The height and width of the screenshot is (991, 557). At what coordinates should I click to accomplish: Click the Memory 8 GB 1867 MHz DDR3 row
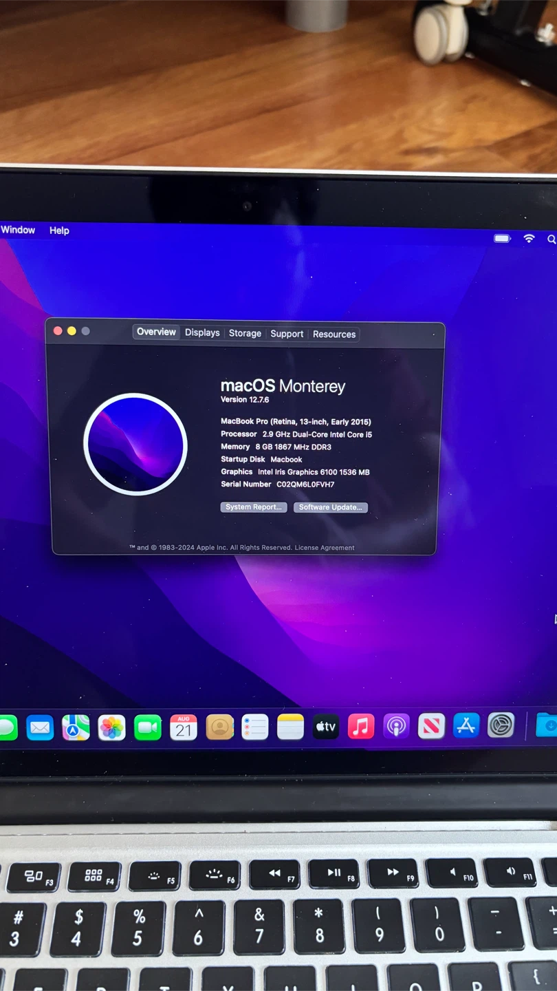point(276,447)
